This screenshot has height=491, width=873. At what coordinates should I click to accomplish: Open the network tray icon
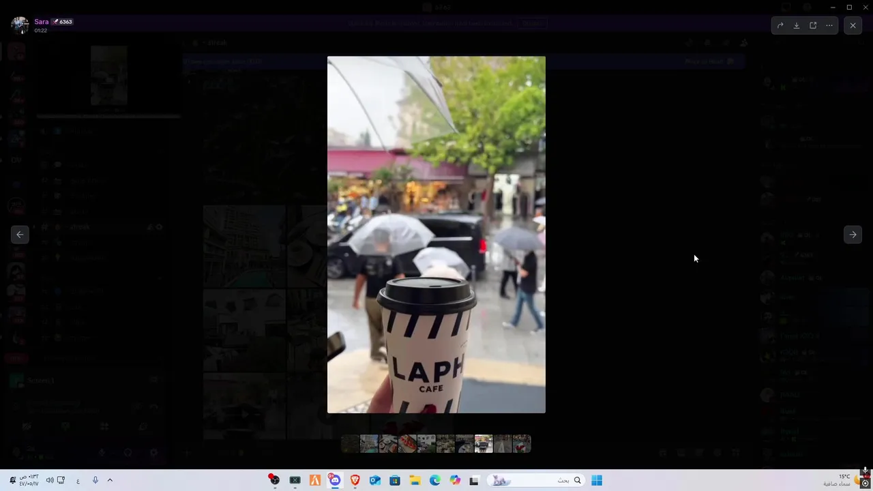coord(61,480)
